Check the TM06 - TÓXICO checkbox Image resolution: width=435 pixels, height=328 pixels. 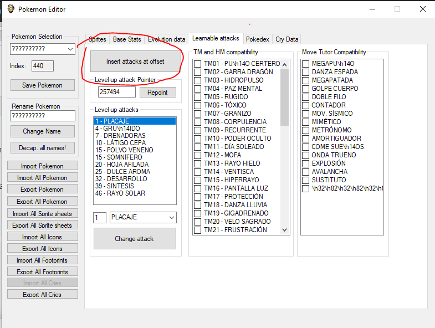coord(197,105)
